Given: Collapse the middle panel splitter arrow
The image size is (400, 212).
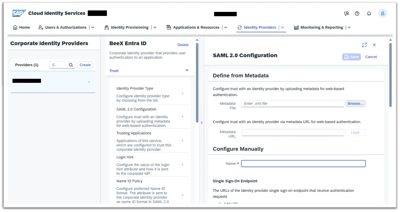Looking at the screenshot, I should click(202, 123).
